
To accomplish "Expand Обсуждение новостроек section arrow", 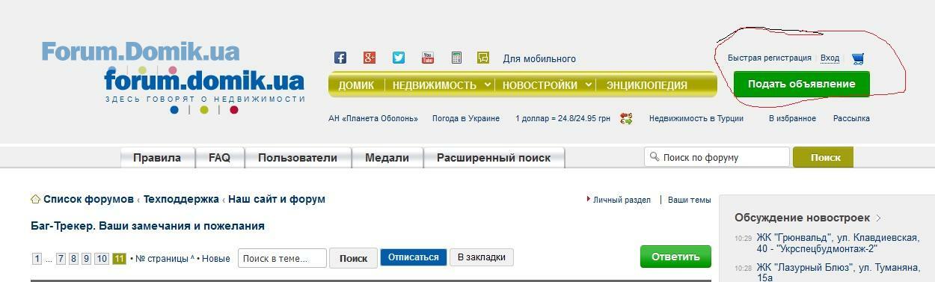I will pos(879,218).
